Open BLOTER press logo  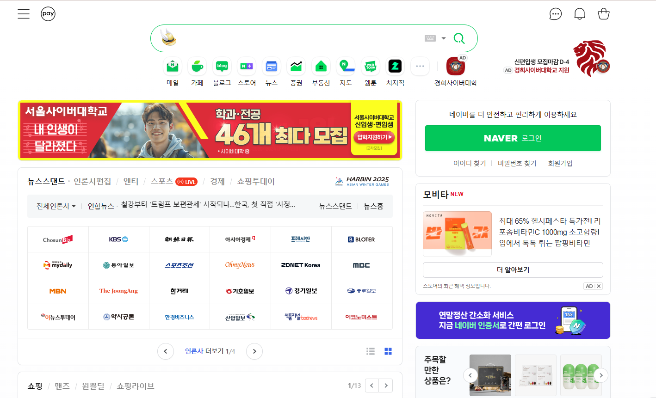[362, 239]
